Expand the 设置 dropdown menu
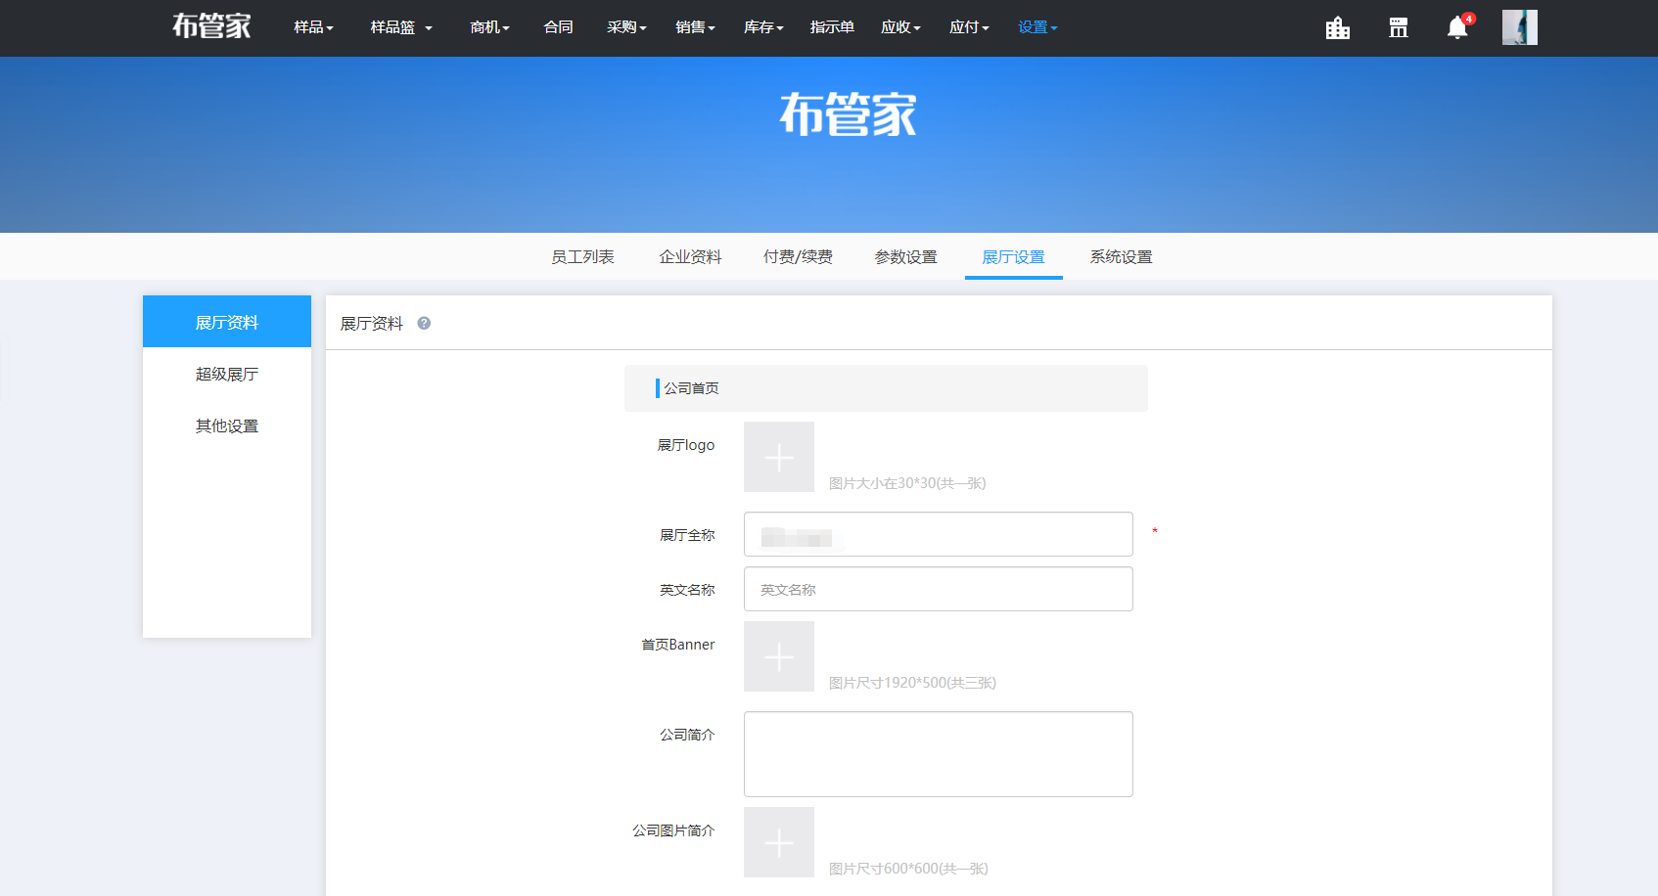Screen dimensions: 1658x896 [x=1037, y=27]
